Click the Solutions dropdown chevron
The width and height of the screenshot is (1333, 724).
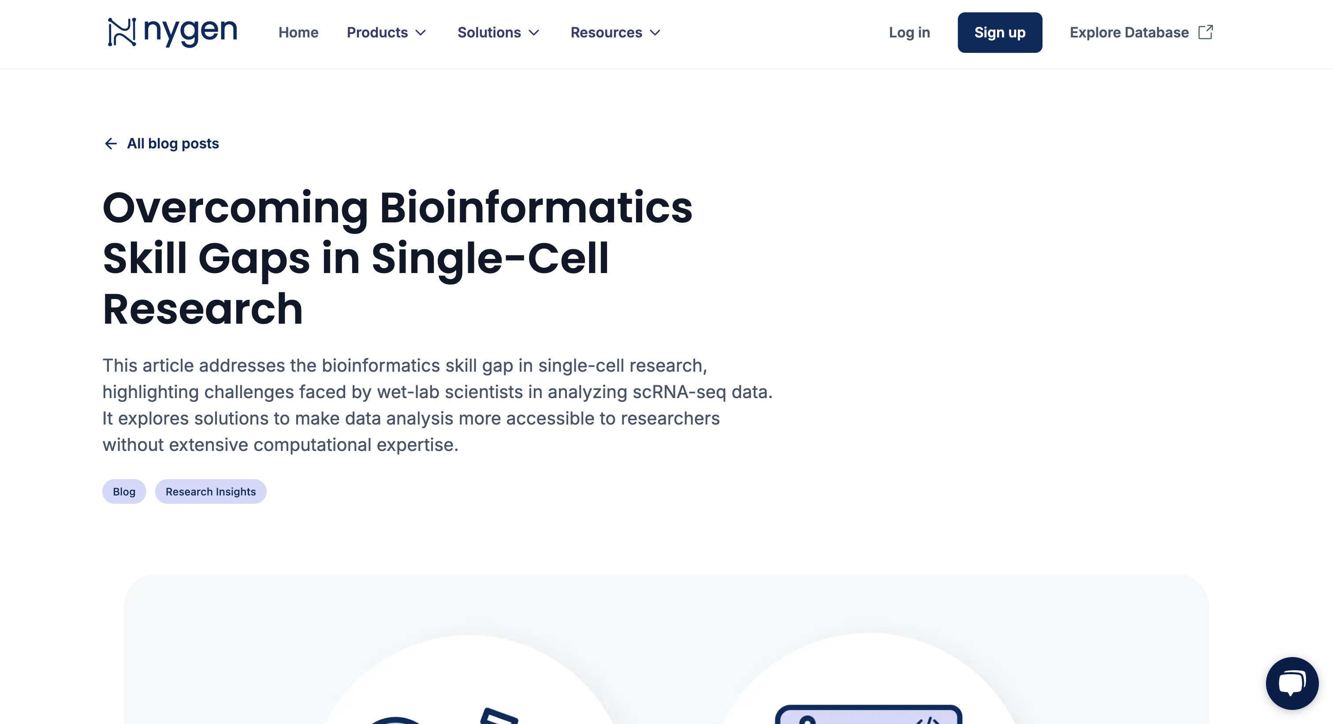(534, 33)
